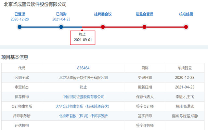Click the 更新日期 value 2021-04-23
Screen dimensions: 208x130
[185, 87]
